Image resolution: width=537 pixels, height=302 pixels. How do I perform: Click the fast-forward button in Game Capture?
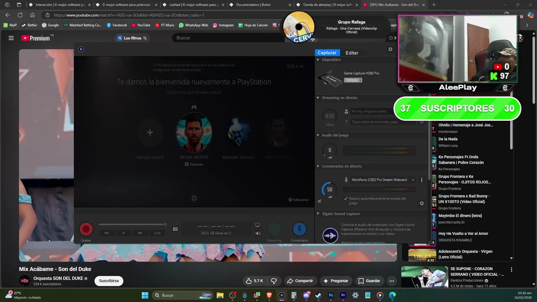coord(140,233)
